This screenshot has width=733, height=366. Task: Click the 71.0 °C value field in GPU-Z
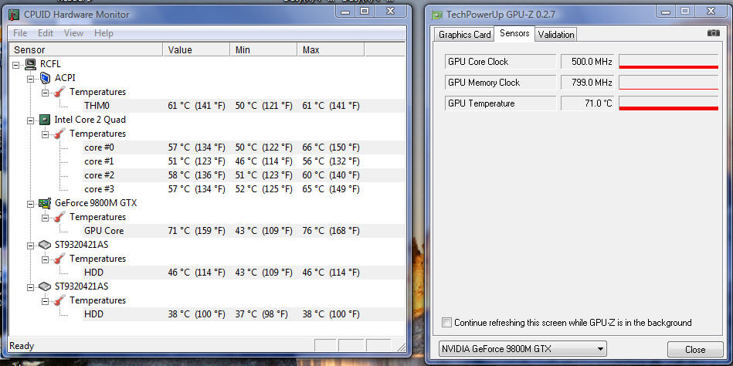[587, 103]
